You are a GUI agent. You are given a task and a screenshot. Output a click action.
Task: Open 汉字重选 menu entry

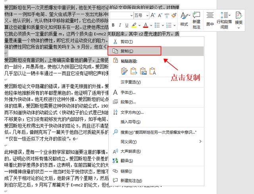click(x=156, y=82)
